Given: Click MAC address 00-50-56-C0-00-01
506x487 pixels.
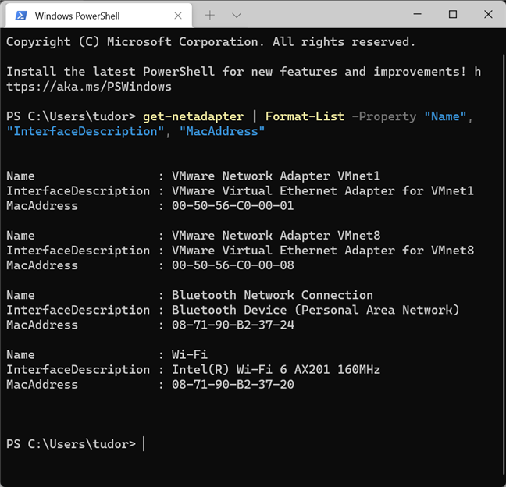Looking at the screenshot, I should [233, 205].
